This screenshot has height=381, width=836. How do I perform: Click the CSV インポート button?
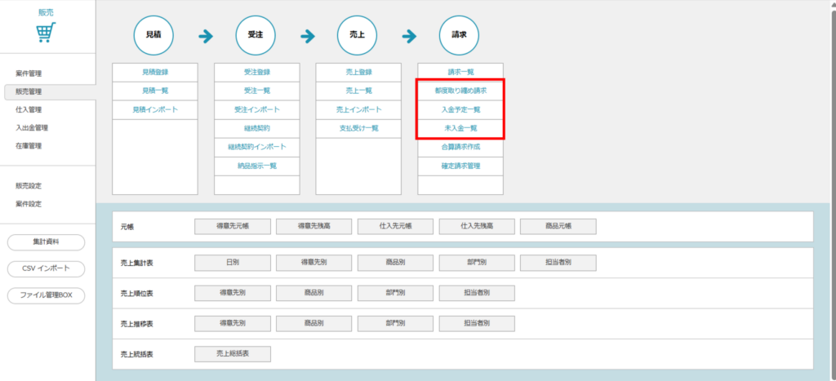[x=46, y=268]
